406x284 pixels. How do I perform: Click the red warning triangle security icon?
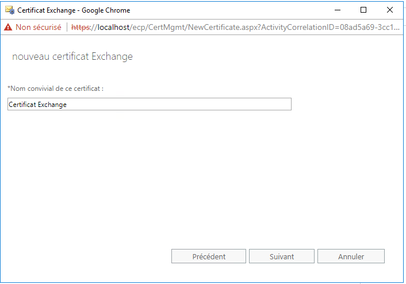[8, 27]
